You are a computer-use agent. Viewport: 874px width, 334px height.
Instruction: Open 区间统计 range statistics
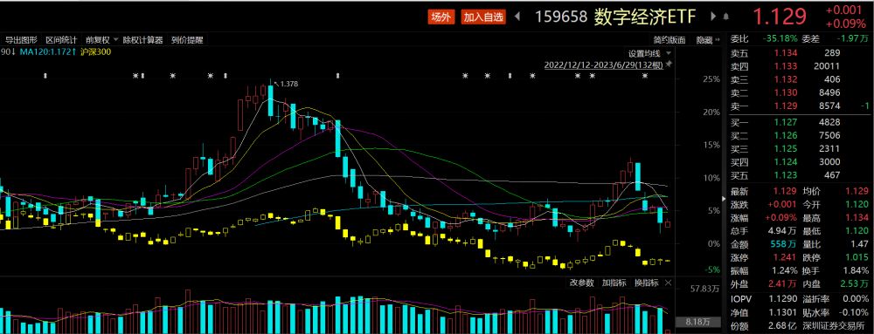tap(61, 40)
